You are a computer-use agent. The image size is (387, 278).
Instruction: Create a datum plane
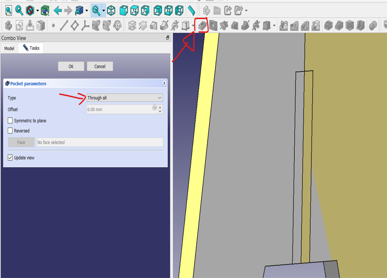point(74,25)
